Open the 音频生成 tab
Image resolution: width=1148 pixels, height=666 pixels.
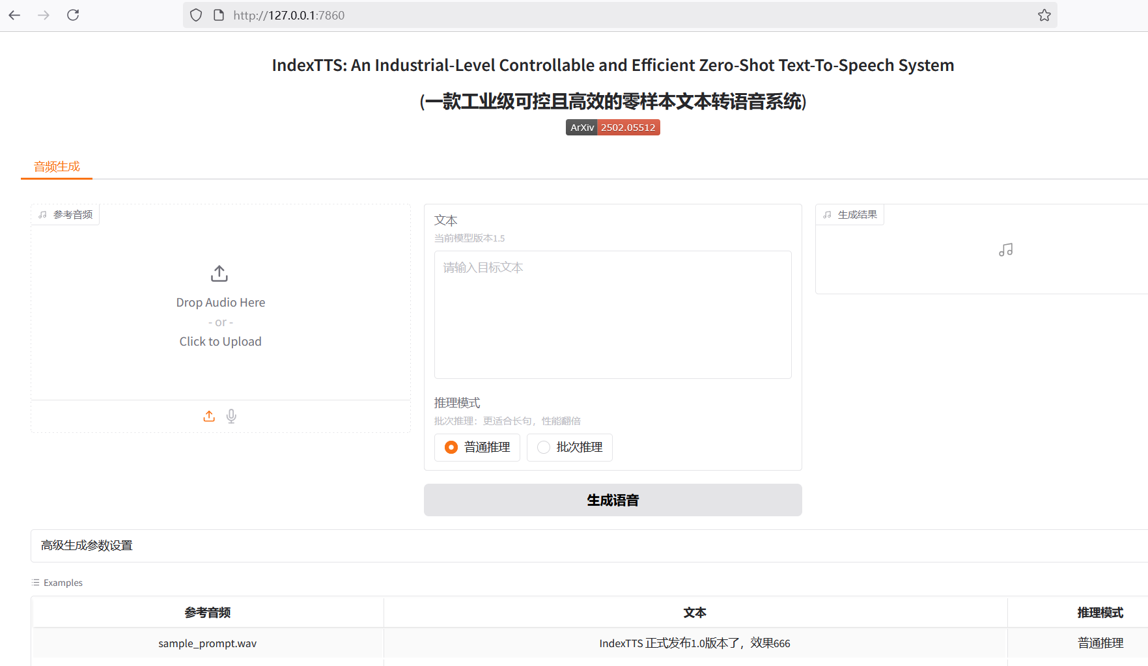click(57, 167)
